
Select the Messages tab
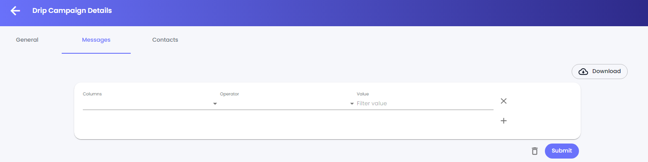click(96, 40)
